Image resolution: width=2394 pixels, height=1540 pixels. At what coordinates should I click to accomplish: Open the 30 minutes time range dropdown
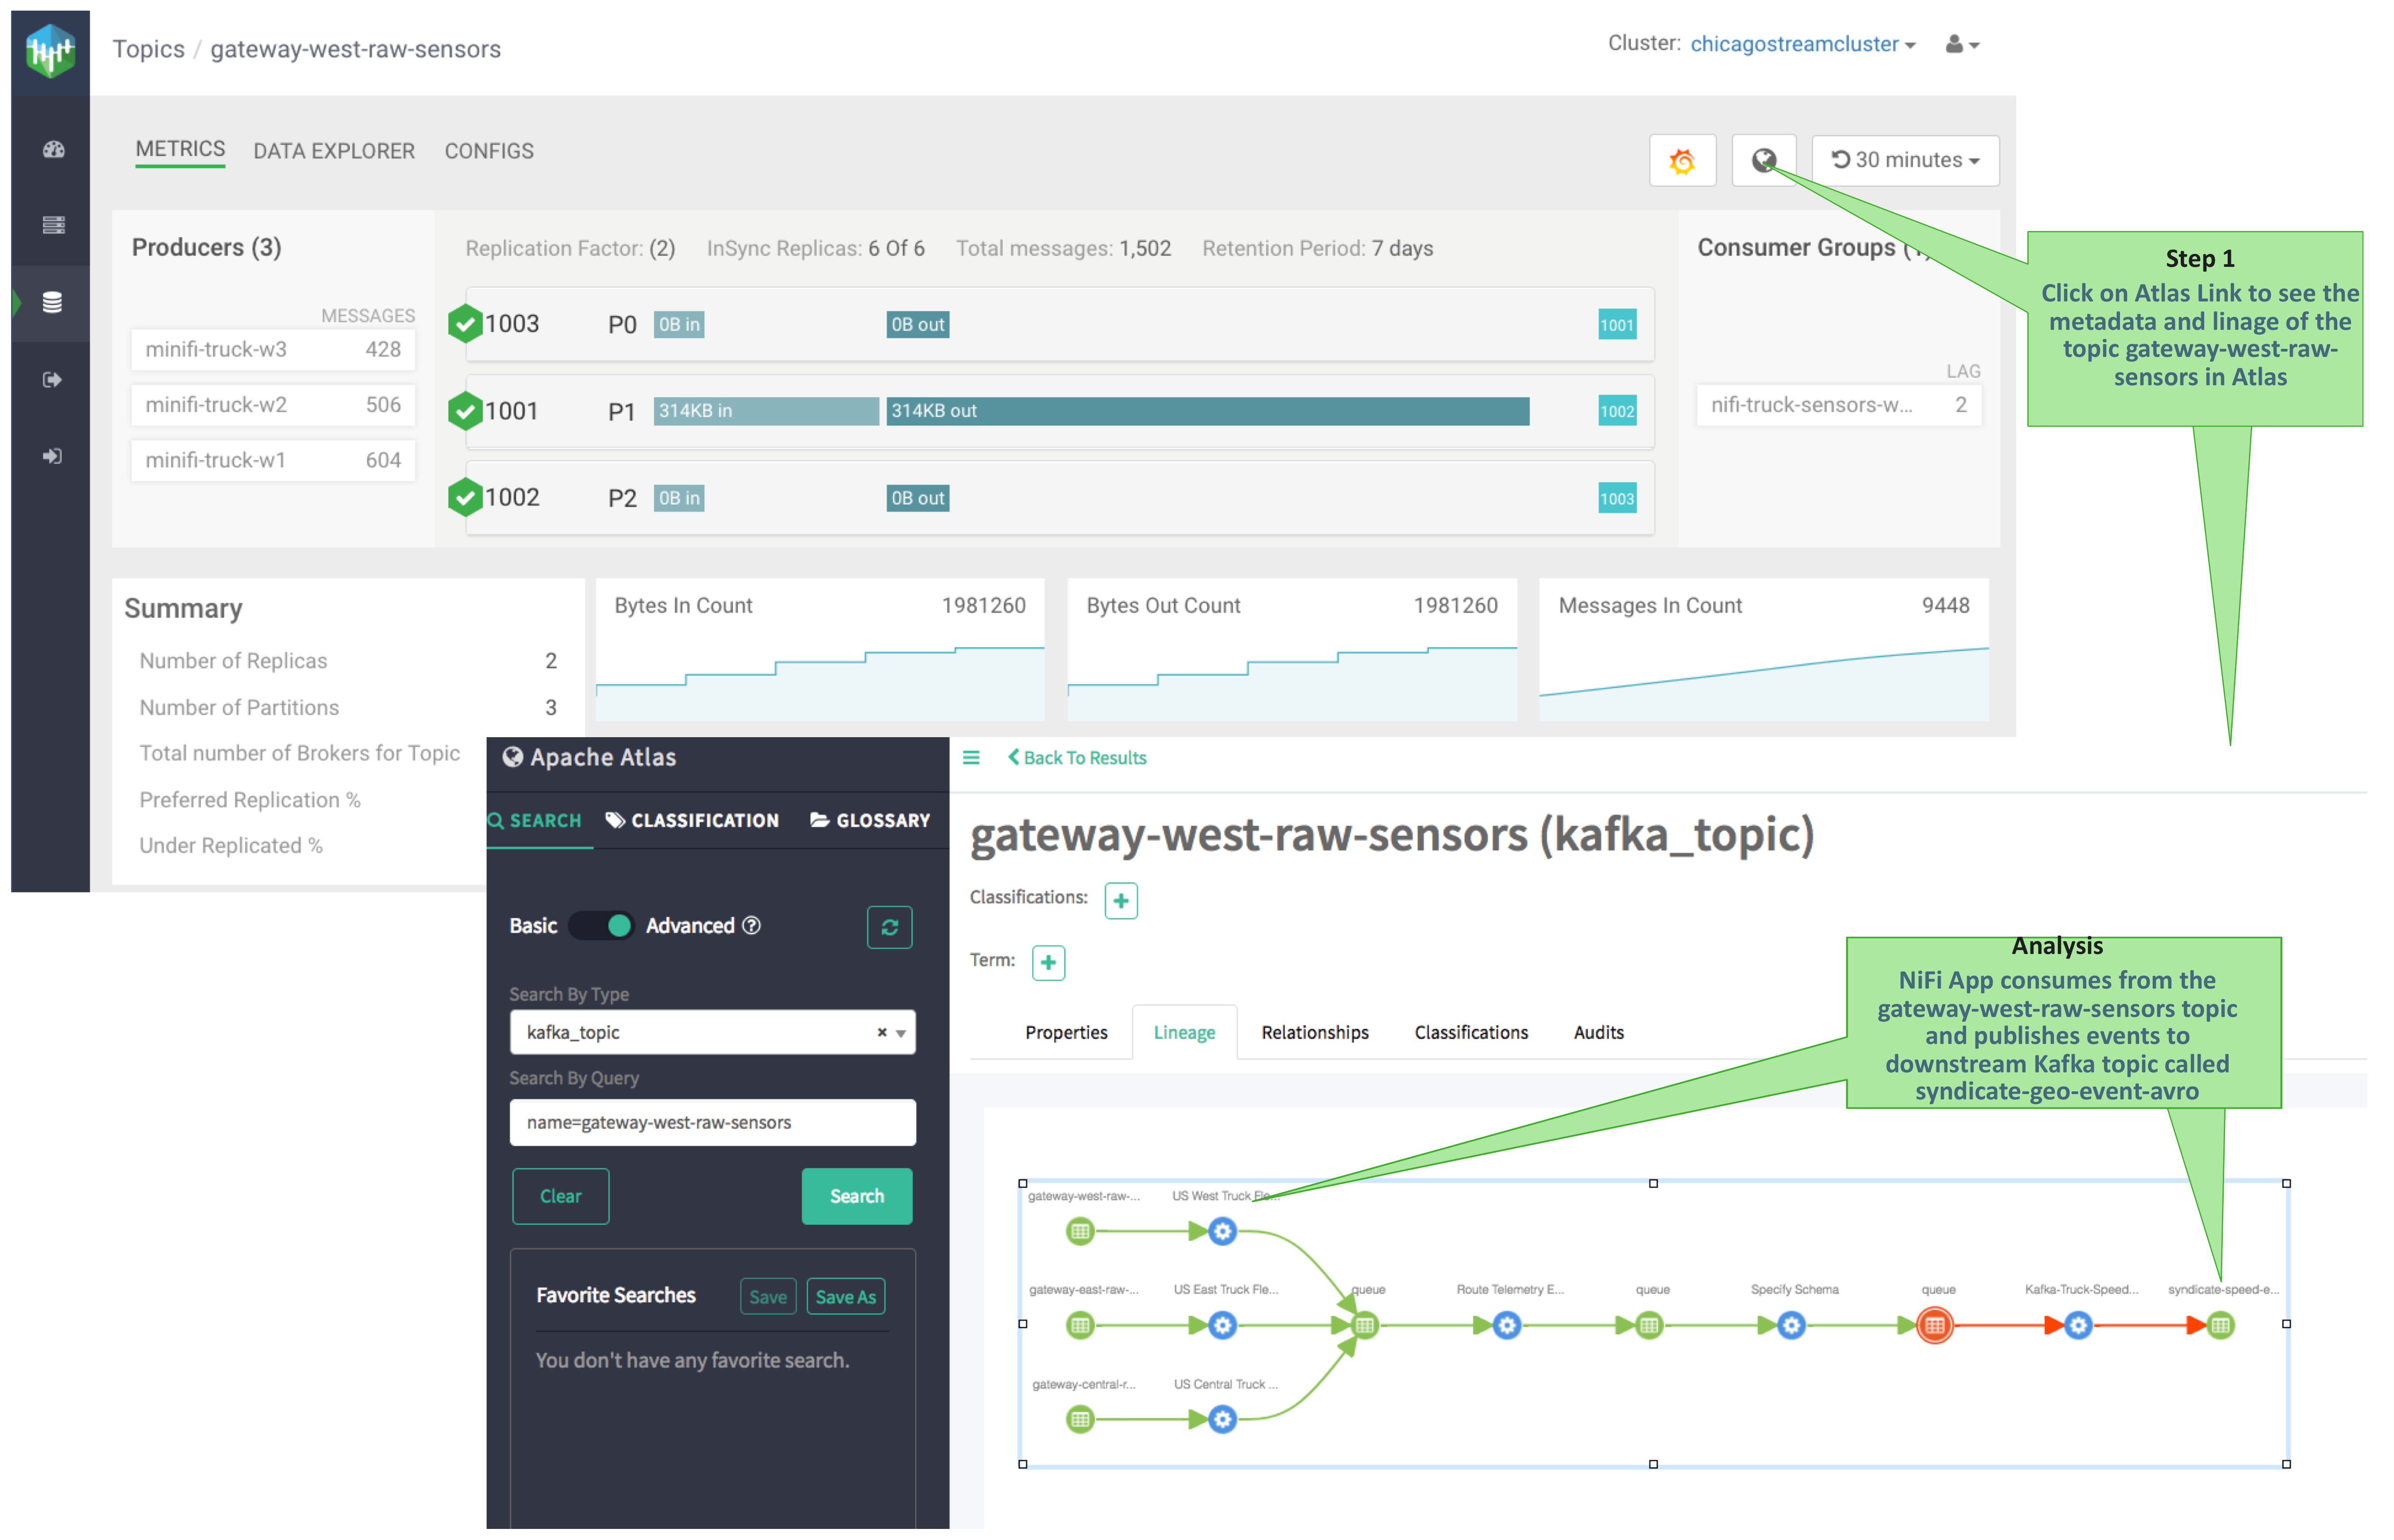1905,160
